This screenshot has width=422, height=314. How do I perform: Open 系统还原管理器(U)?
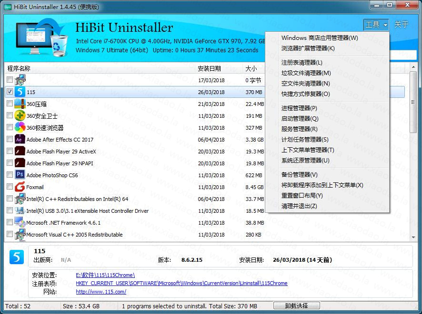[x=305, y=161]
